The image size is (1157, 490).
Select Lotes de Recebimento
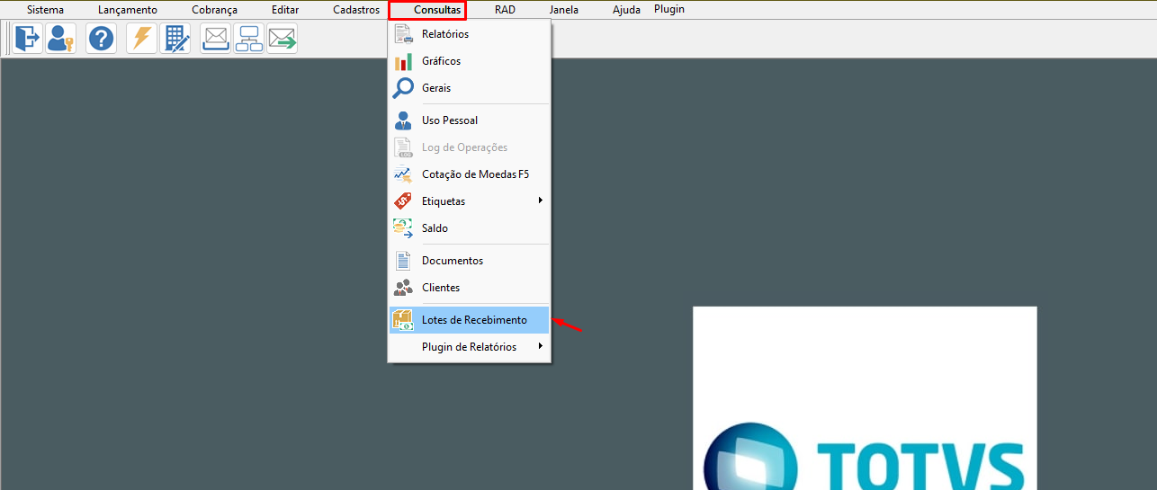pos(469,320)
